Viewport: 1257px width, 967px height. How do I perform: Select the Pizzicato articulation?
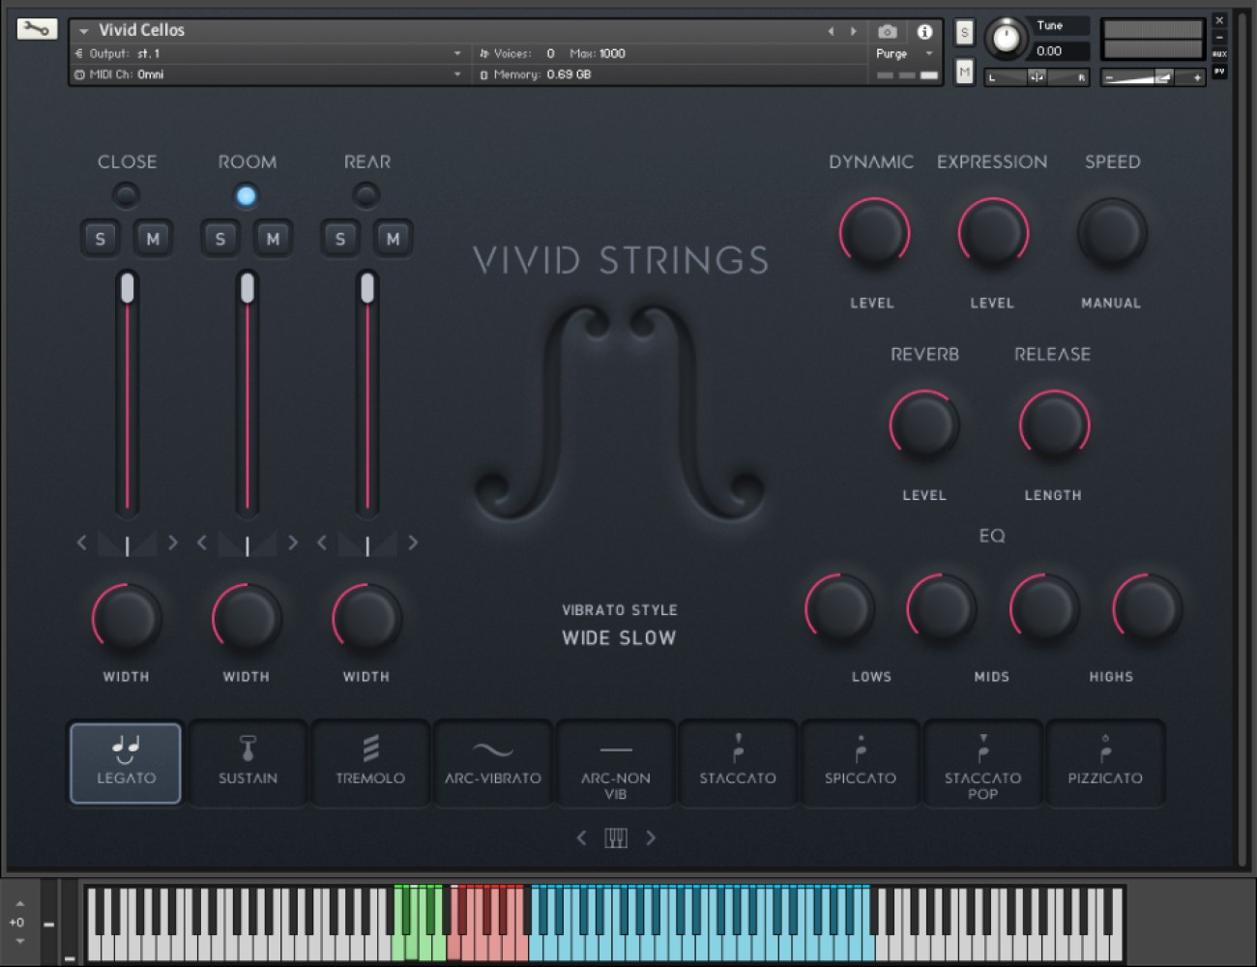point(1105,762)
